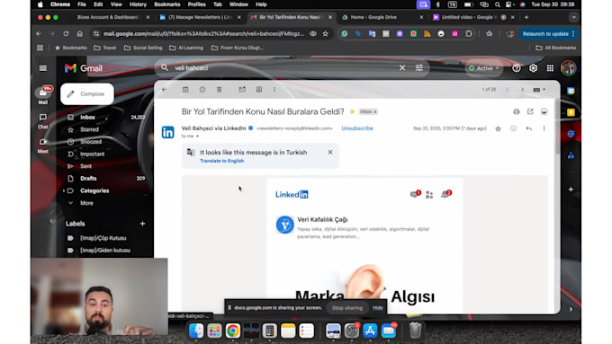Switch to Chat in the Gmail sidebar
Image resolution: width=612 pixels, height=344 pixels.
[43, 120]
